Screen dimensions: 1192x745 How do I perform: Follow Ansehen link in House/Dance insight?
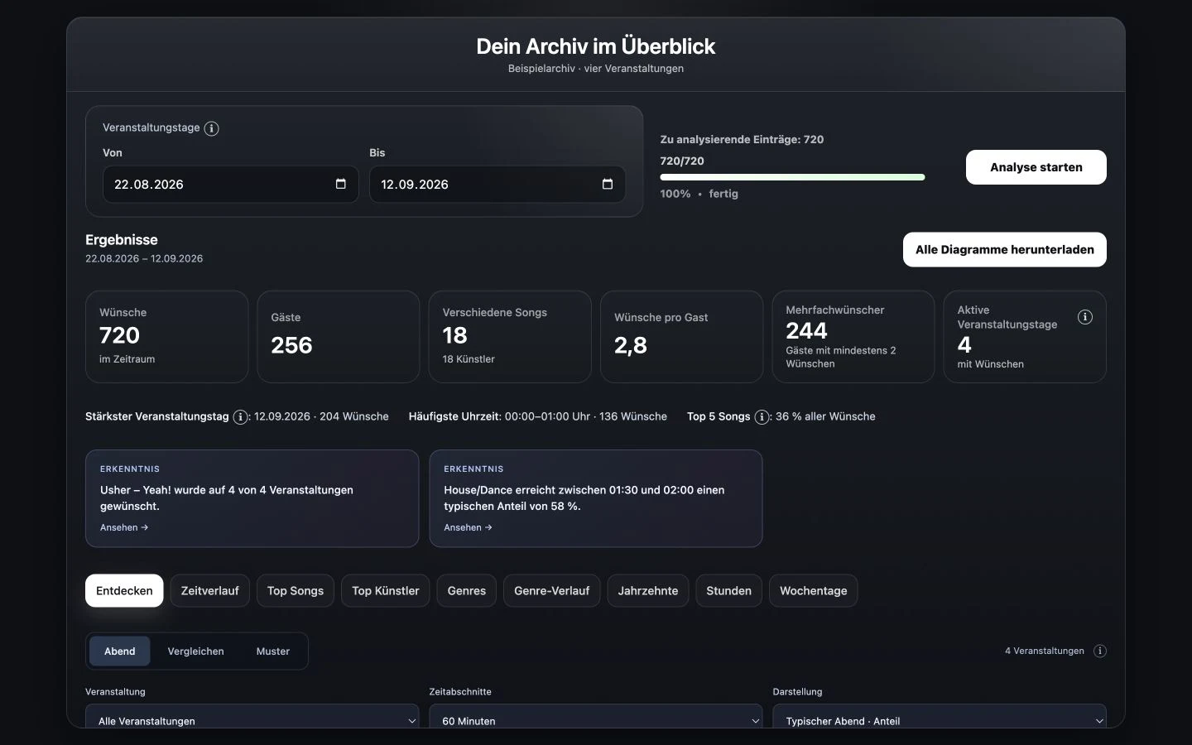[468, 527]
